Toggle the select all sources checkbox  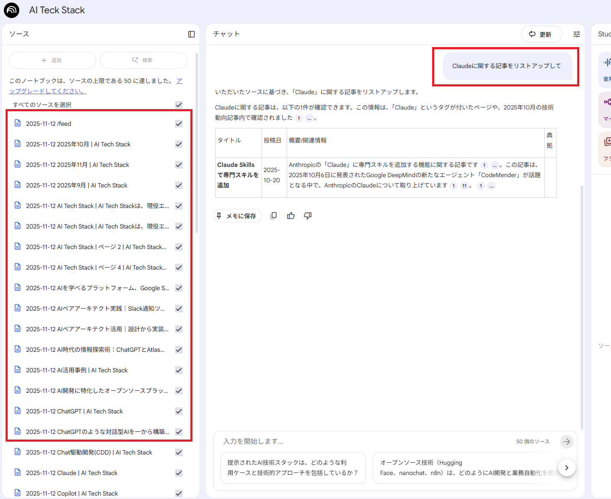pyautogui.click(x=179, y=105)
